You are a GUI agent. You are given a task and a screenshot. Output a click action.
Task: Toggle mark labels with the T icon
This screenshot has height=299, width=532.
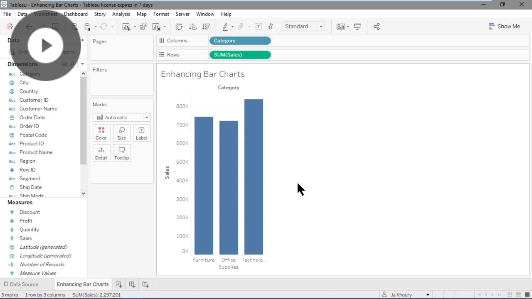258,27
